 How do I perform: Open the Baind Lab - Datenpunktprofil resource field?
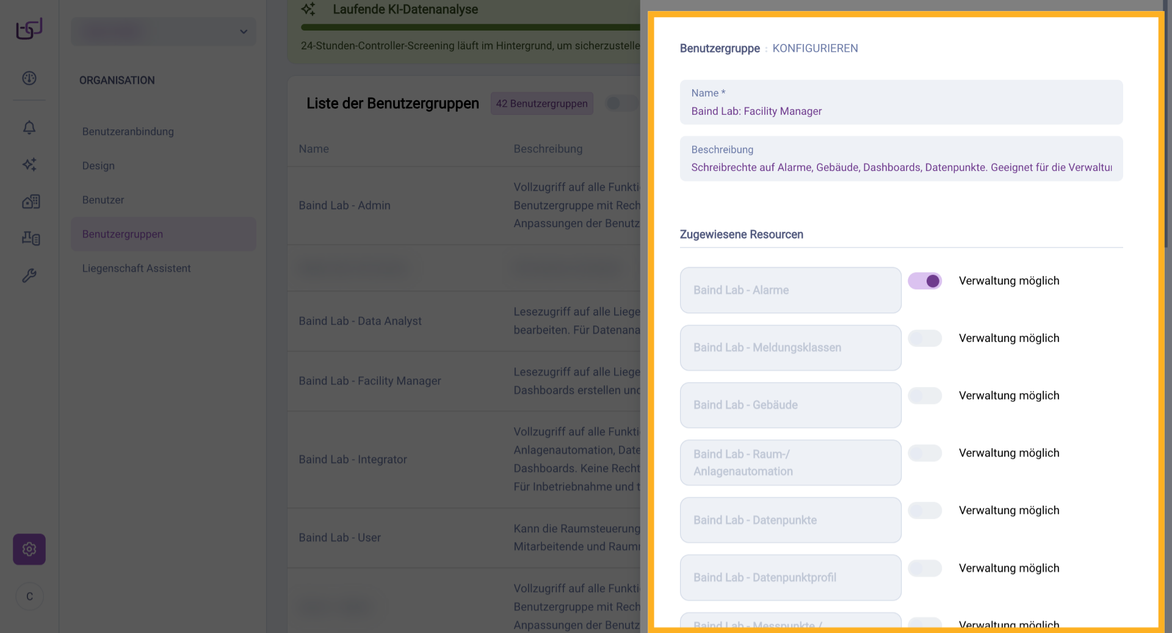[790, 577]
